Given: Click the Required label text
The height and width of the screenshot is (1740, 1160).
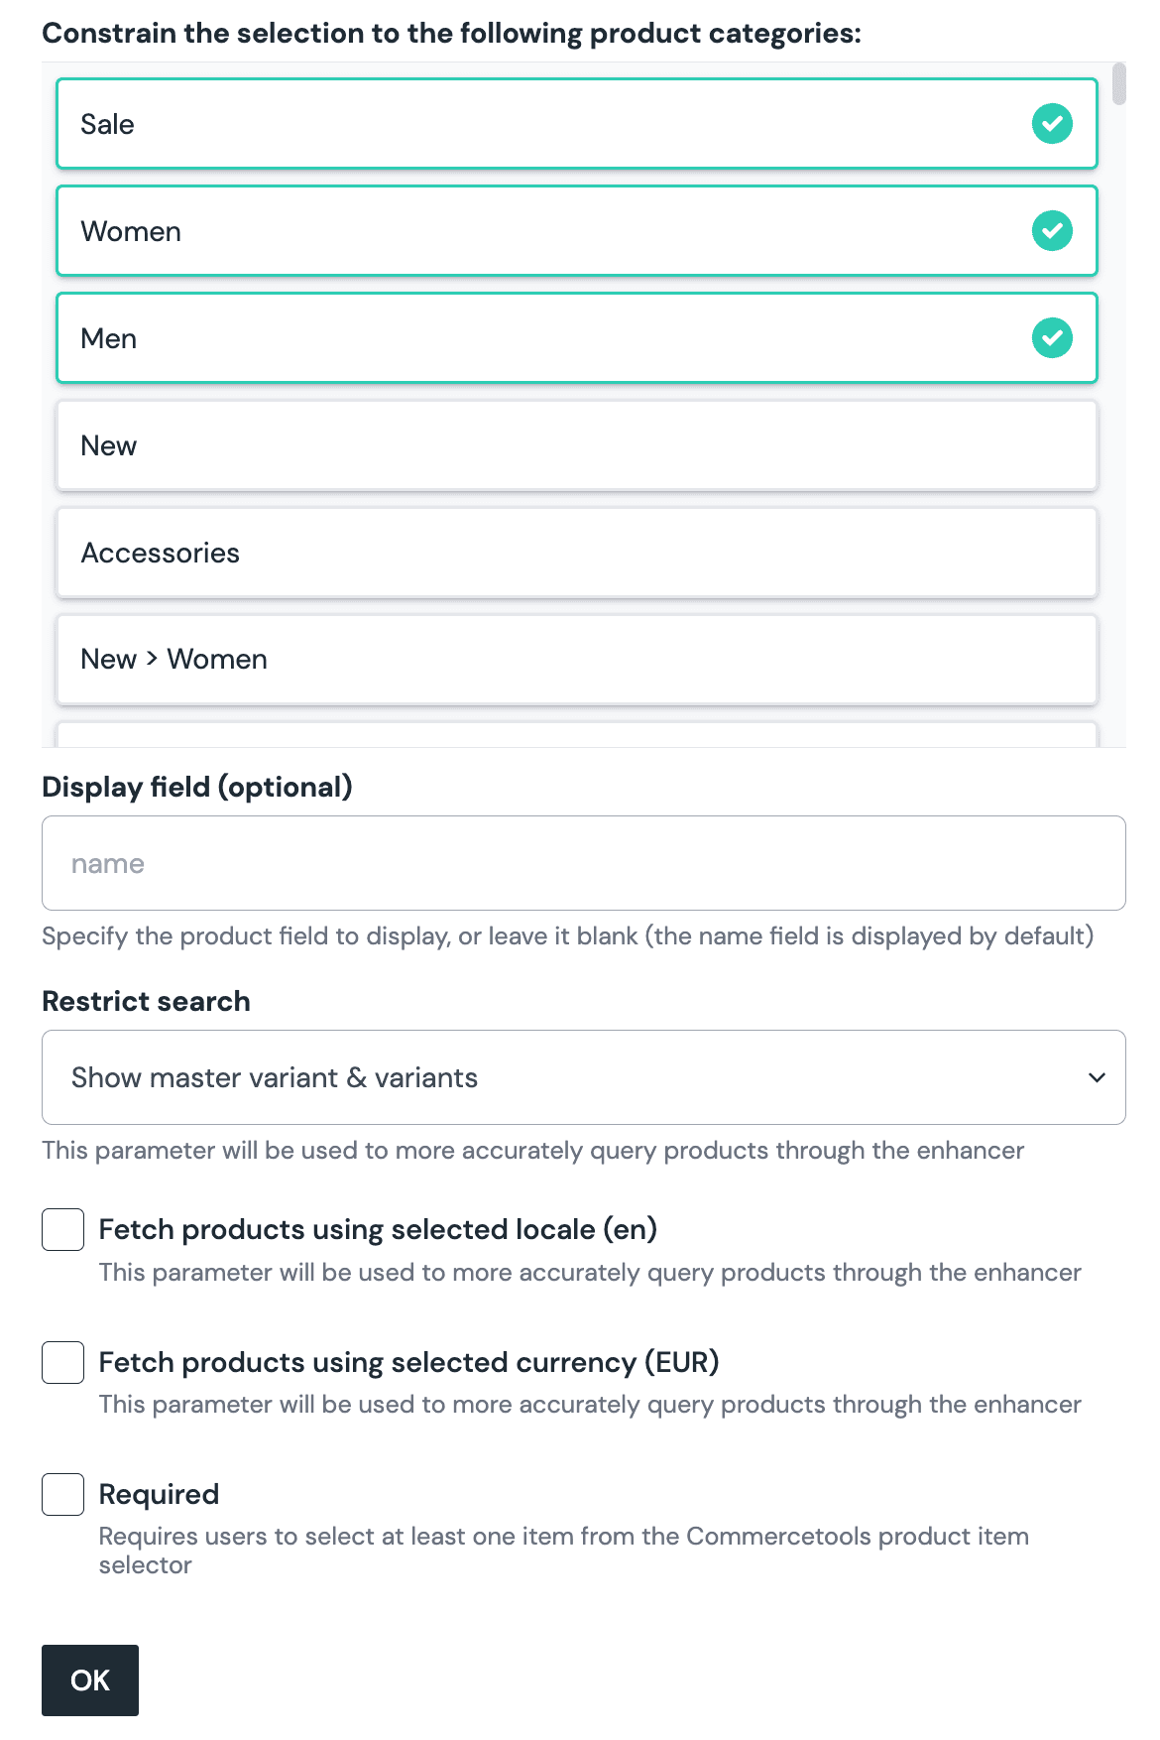Looking at the screenshot, I should (159, 1494).
